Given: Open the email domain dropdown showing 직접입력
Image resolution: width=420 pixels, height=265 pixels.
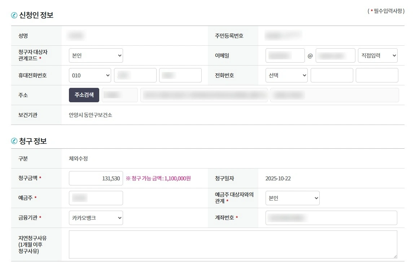Looking at the screenshot, I should 377,55.
